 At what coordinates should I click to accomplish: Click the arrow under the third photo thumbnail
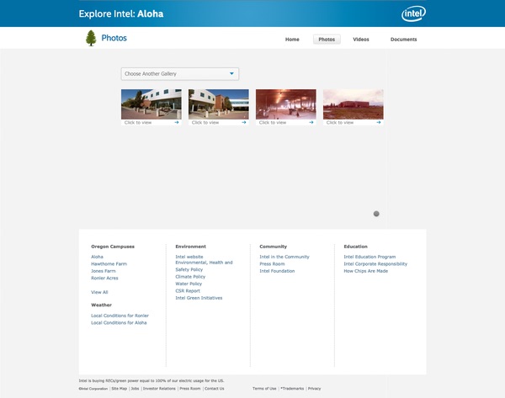click(311, 122)
